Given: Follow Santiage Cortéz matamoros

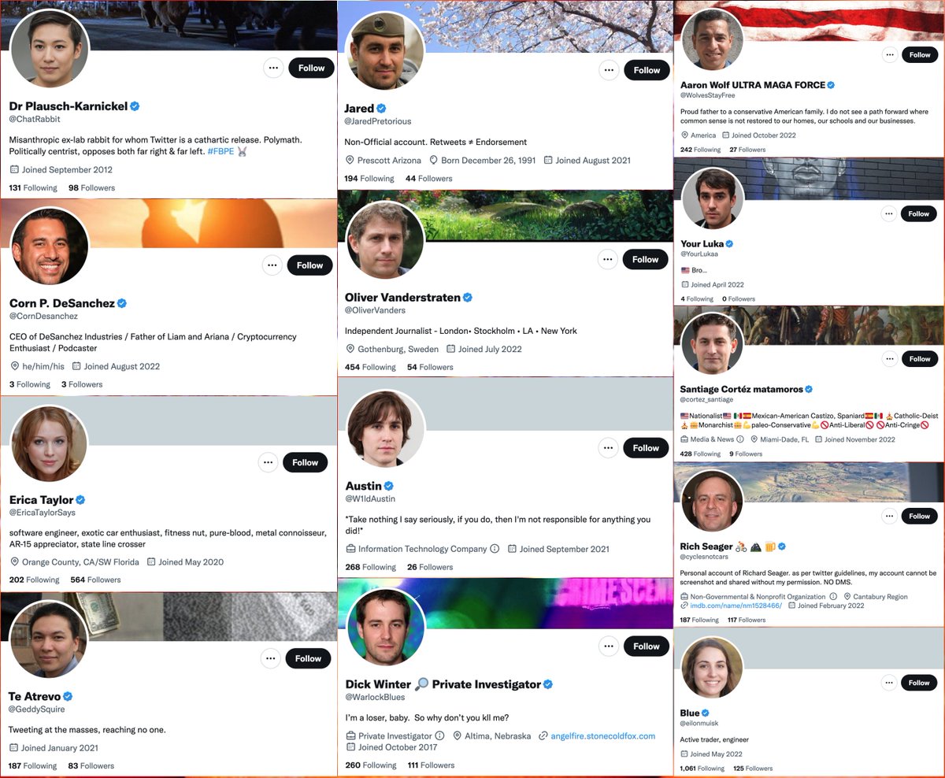Looking at the screenshot, I should click(919, 359).
